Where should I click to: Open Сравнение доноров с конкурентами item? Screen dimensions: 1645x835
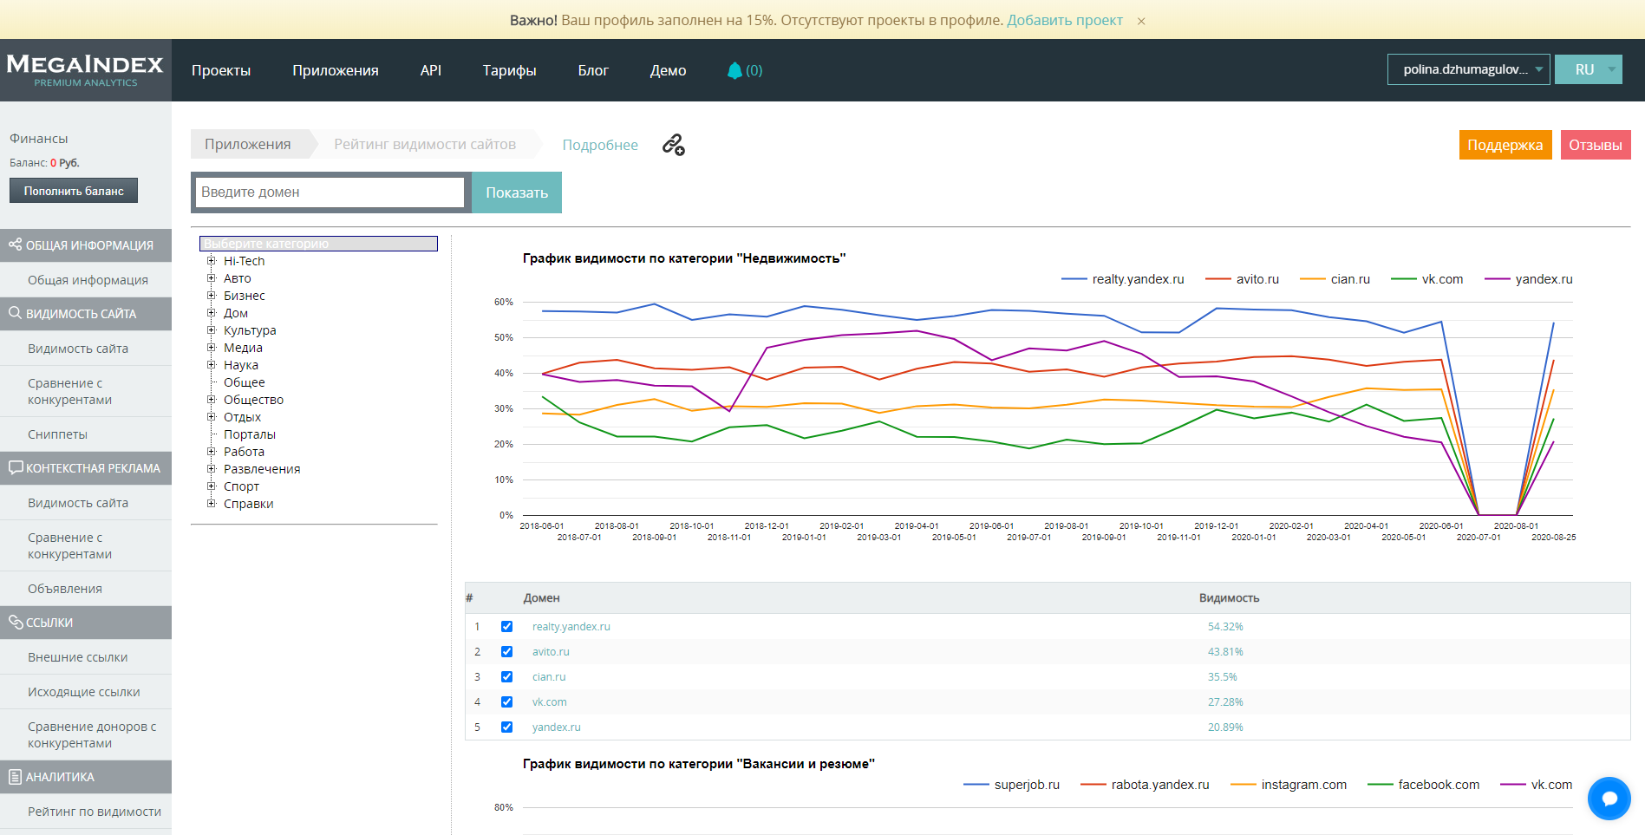(92, 734)
